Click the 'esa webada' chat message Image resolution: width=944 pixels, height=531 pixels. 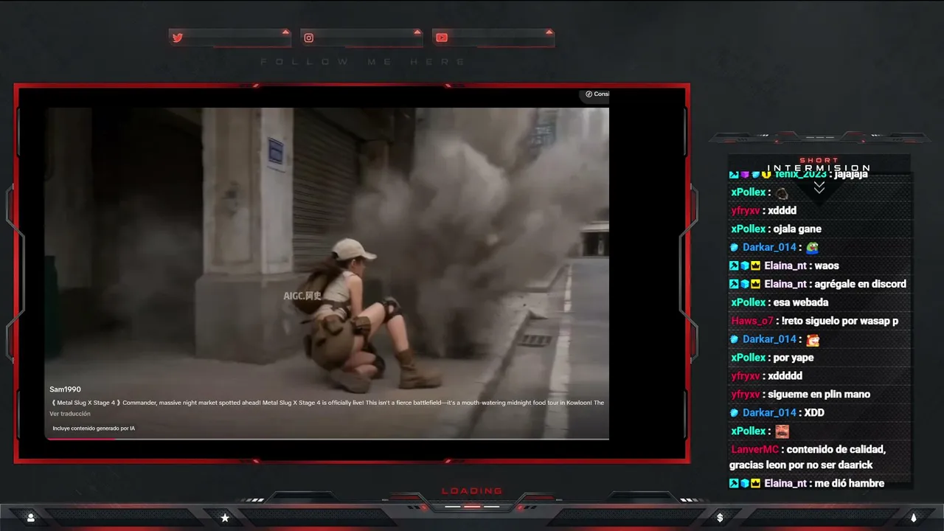[x=800, y=303]
